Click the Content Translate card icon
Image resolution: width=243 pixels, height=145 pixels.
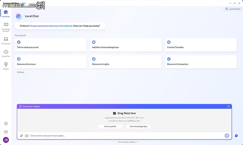pyautogui.click(x=169, y=42)
